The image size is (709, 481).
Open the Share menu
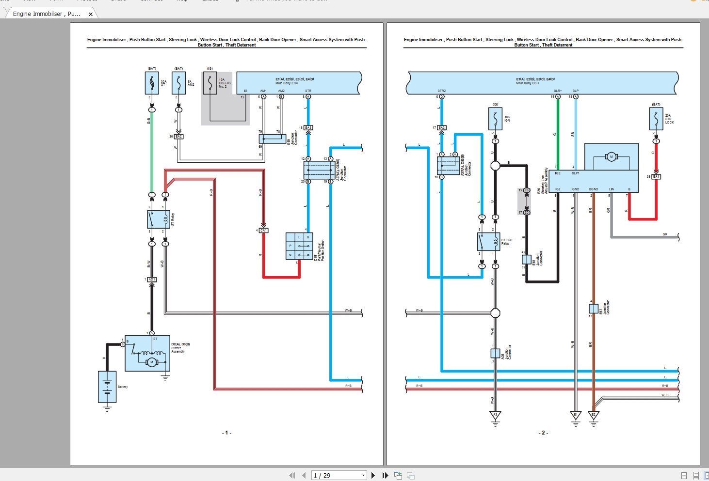click(x=119, y=1)
